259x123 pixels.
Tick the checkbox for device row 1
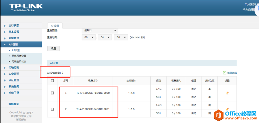tap(53, 93)
